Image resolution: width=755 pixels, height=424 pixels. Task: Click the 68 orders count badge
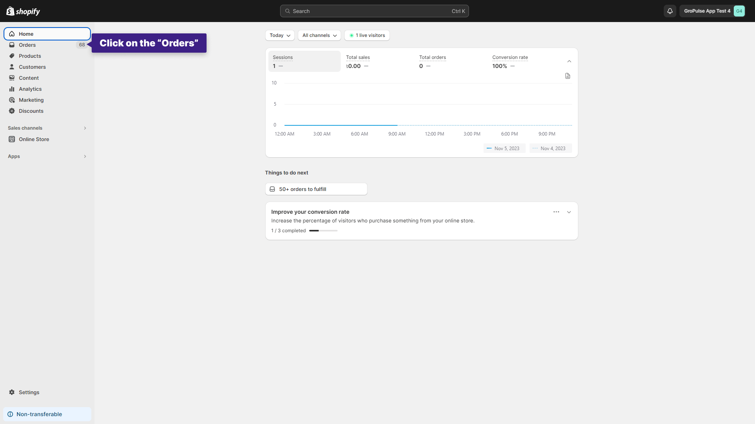point(82,45)
